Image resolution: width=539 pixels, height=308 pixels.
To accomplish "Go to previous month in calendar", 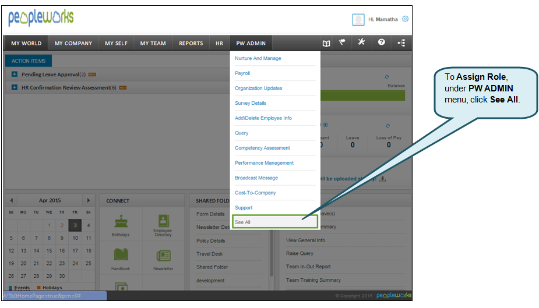I will coord(12,200).
